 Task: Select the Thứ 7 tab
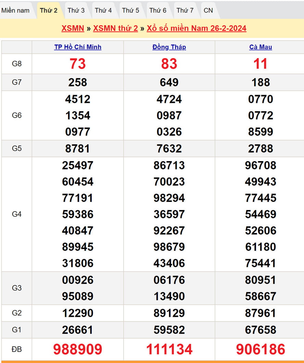(185, 10)
